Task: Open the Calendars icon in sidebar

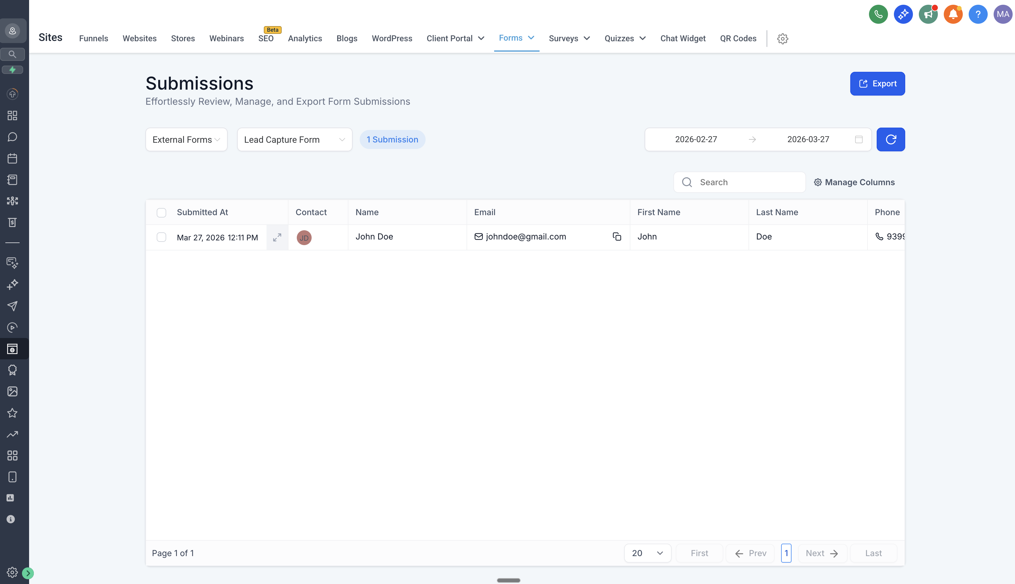Action: (x=12, y=158)
